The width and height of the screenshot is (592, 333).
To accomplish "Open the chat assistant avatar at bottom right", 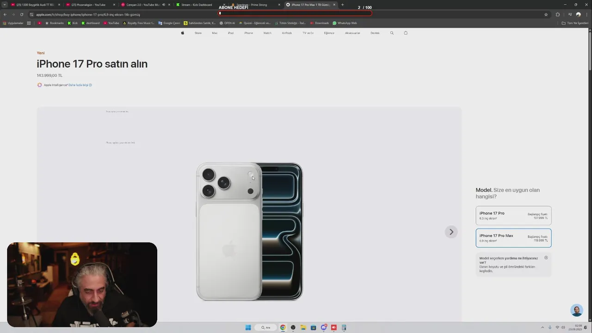I will click(x=577, y=310).
